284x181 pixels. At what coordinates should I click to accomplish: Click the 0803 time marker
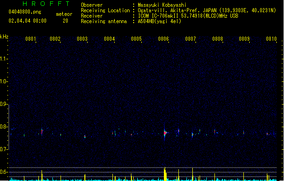coord(82,39)
